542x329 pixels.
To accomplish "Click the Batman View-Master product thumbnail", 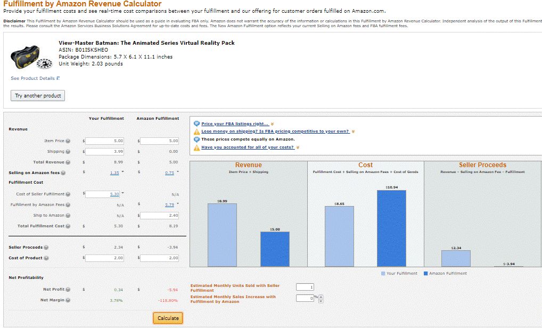I will click(x=31, y=57).
